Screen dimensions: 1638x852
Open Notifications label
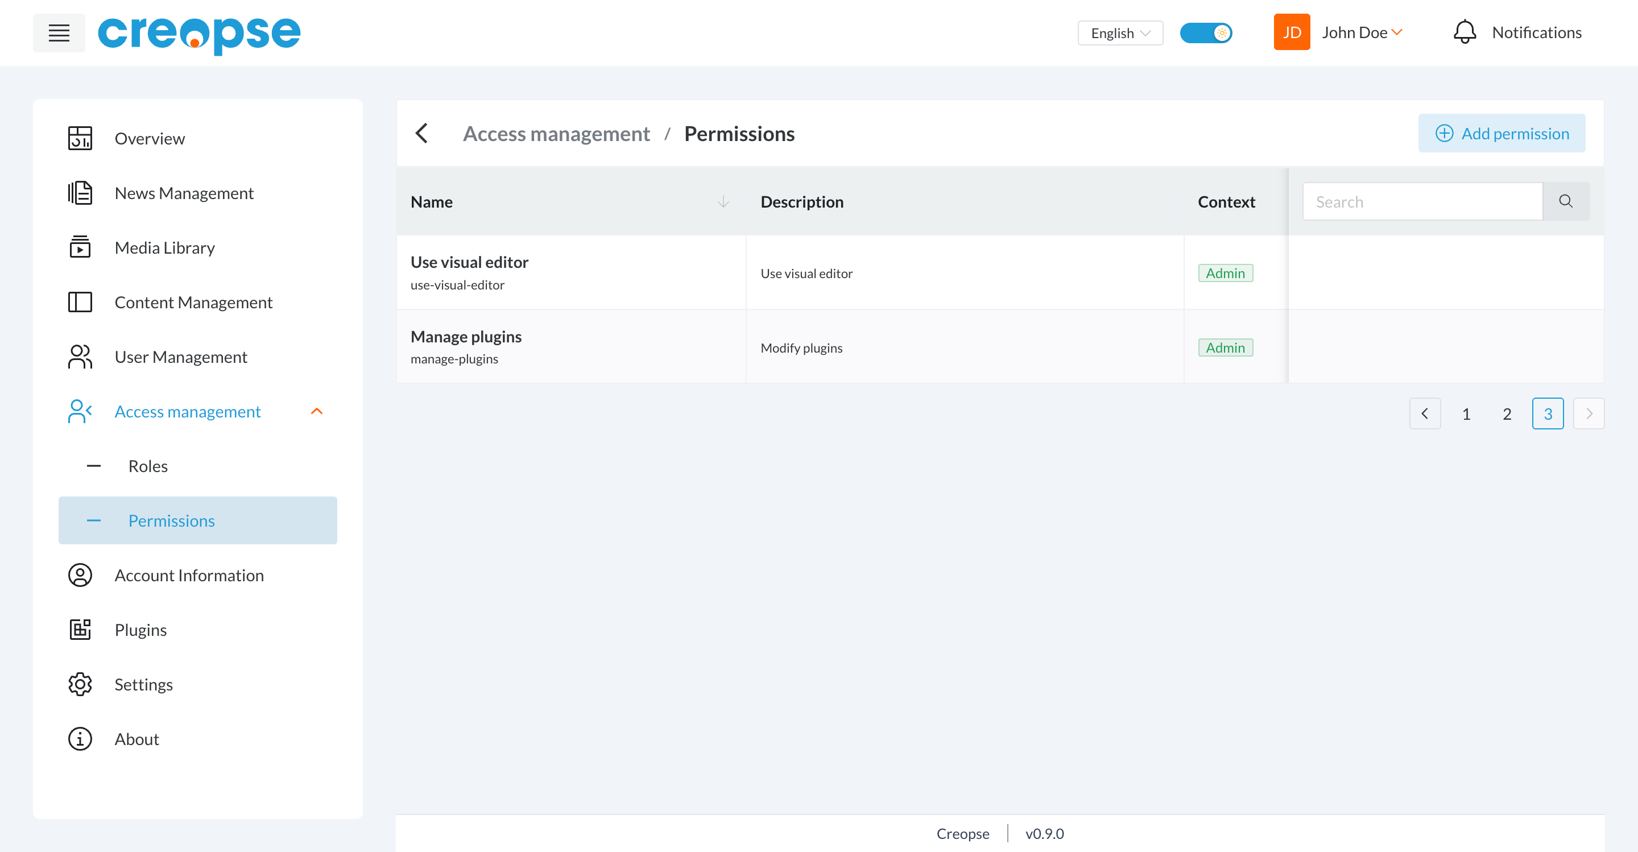click(x=1537, y=32)
